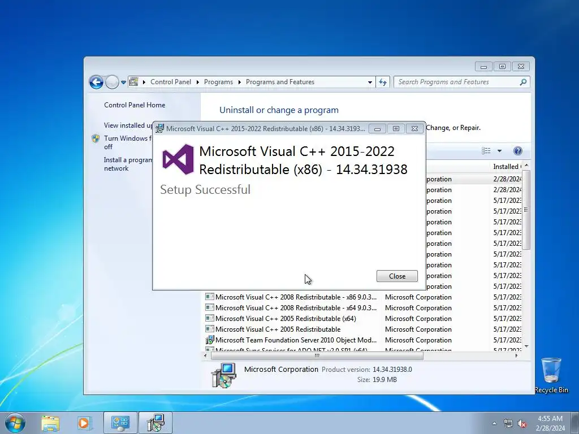Close the Setup Successful dialog with Close button
The width and height of the screenshot is (579, 434).
397,276
